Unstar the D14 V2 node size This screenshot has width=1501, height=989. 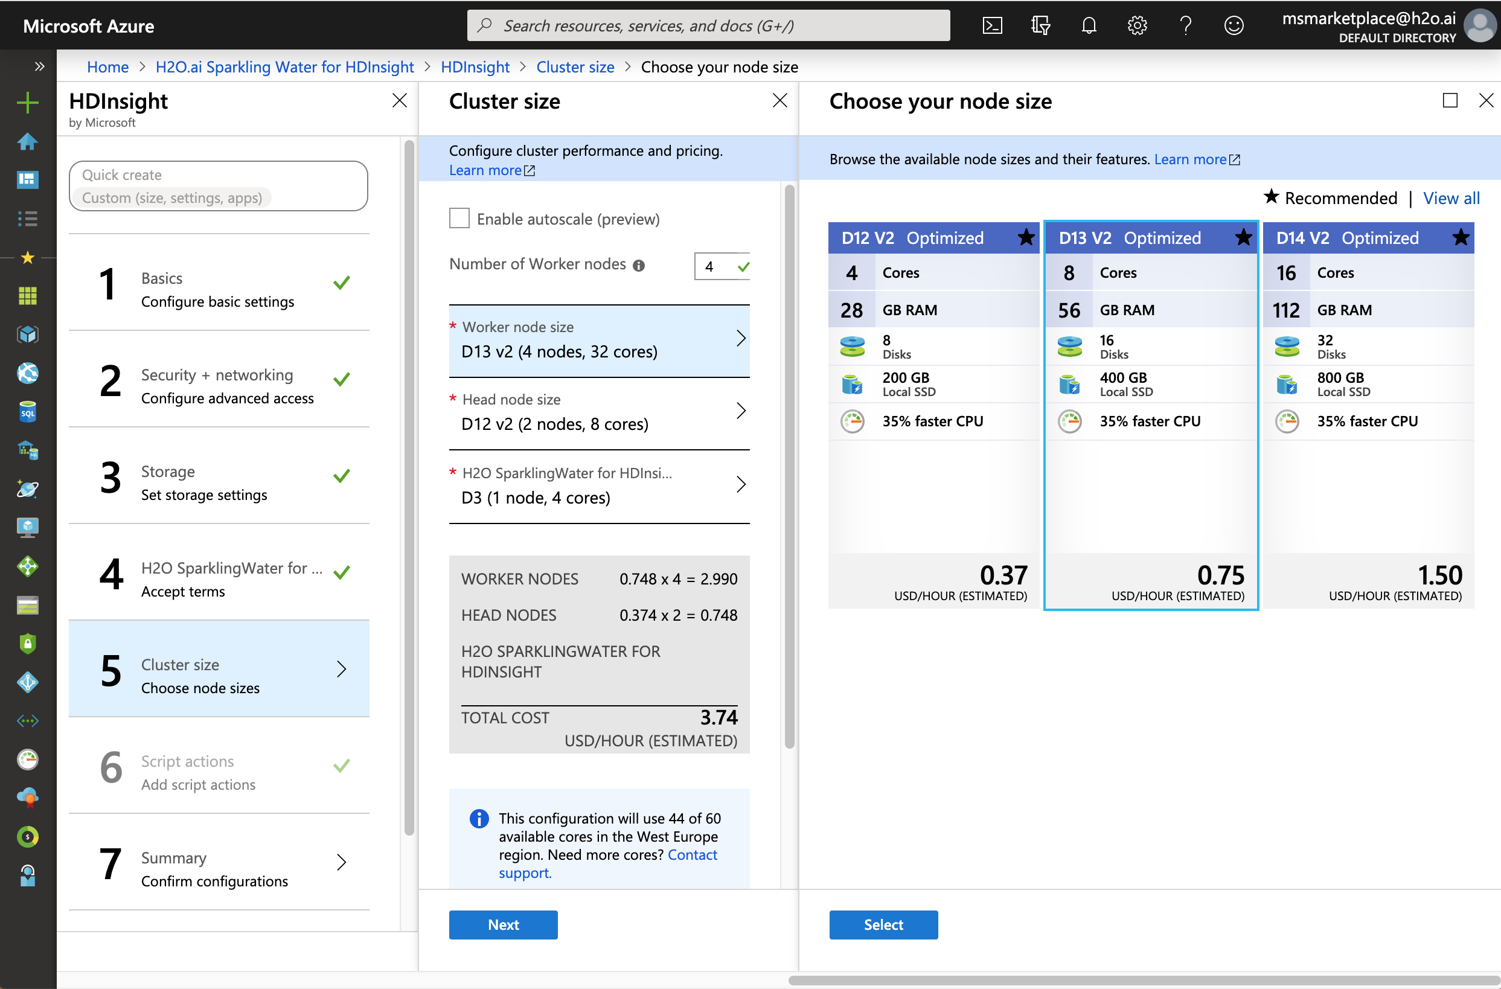(x=1461, y=238)
